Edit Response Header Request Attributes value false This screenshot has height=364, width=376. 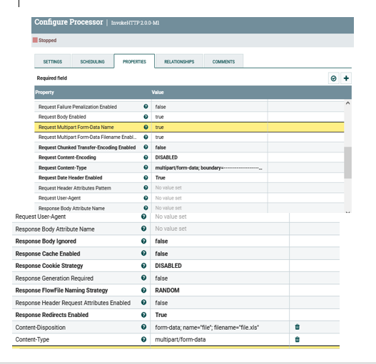[x=220, y=303]
